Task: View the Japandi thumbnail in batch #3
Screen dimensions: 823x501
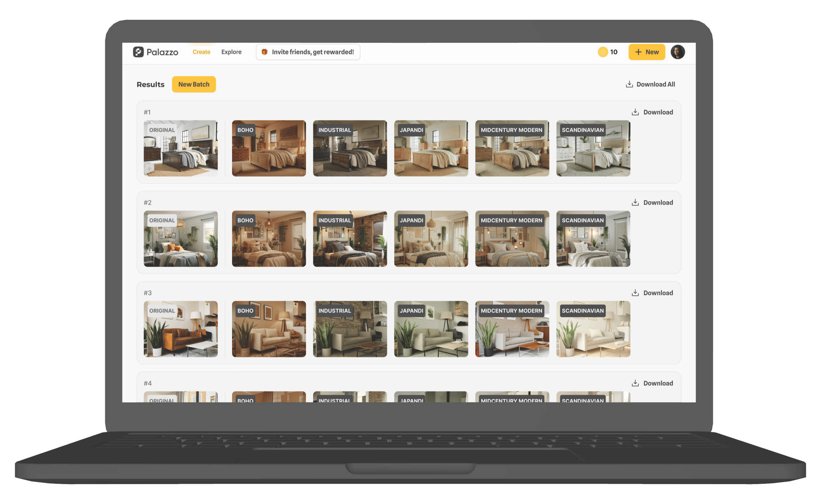Action: tap(431, 329)
